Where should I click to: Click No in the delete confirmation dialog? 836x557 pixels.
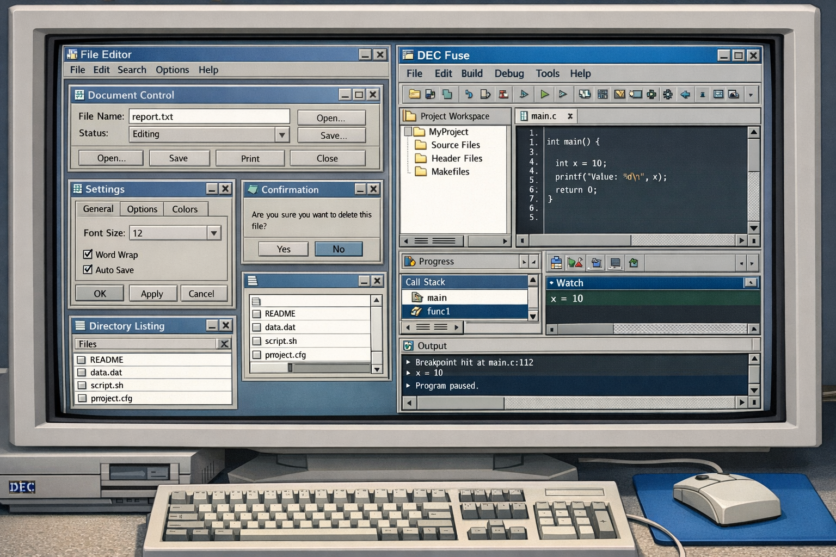point(339,249)
